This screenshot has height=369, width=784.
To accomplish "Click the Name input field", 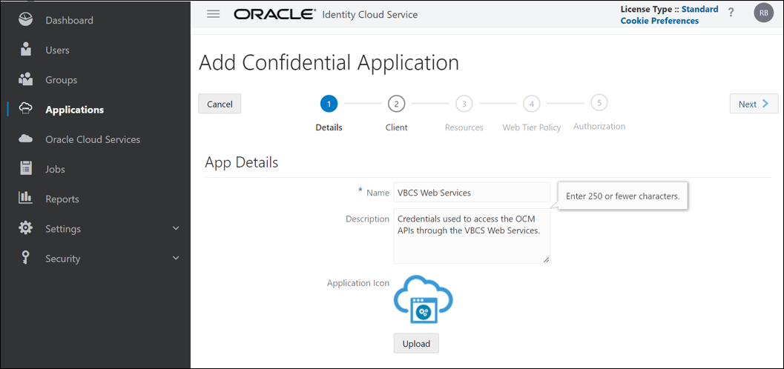I will 472,192.
